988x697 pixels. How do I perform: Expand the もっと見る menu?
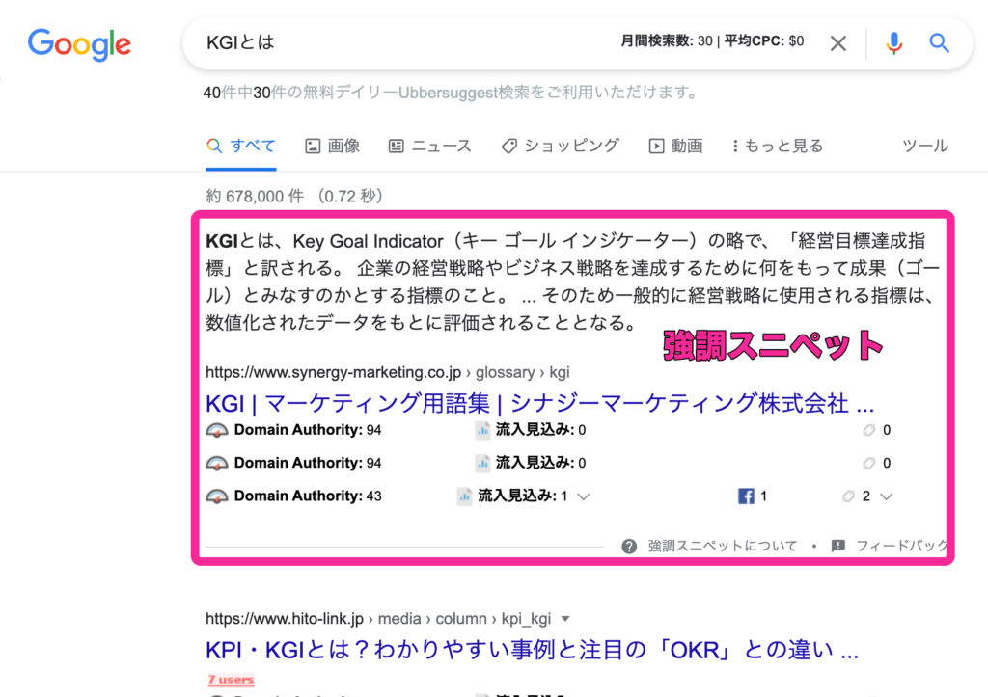(778, 147)
